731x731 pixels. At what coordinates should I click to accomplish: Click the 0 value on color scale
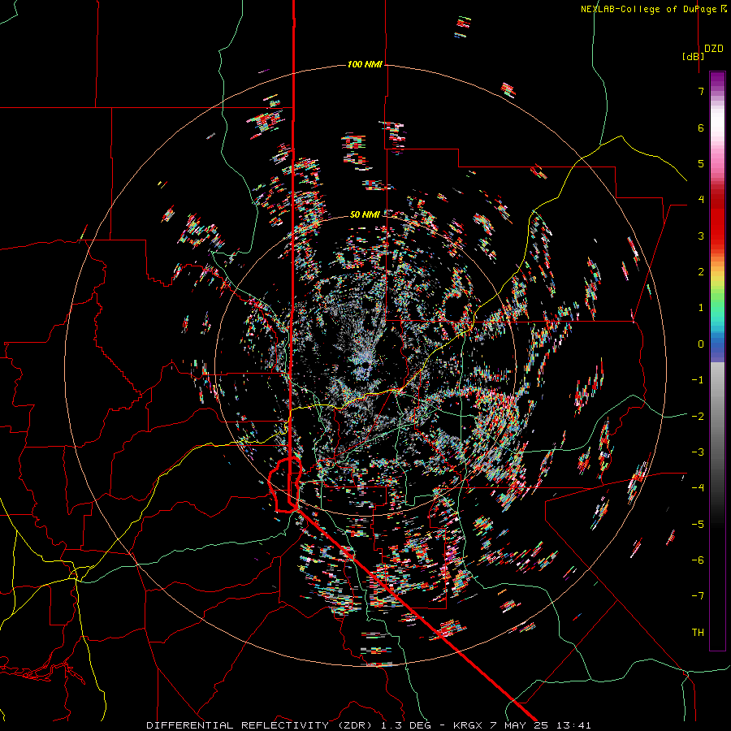(x=701, y=344)
